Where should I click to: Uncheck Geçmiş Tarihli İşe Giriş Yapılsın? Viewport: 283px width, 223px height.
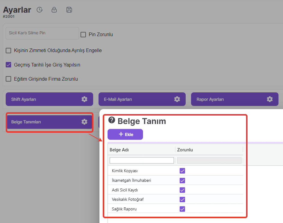coord(8,65)
